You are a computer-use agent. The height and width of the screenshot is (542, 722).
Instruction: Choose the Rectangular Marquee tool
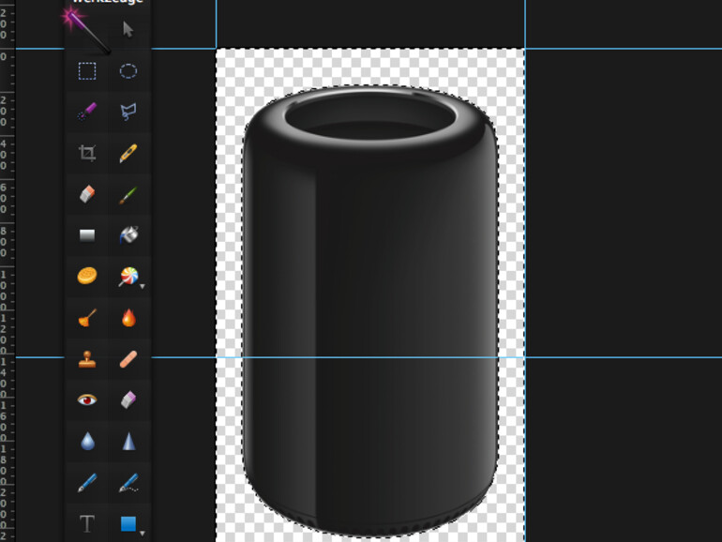click(x=87, y=71)
